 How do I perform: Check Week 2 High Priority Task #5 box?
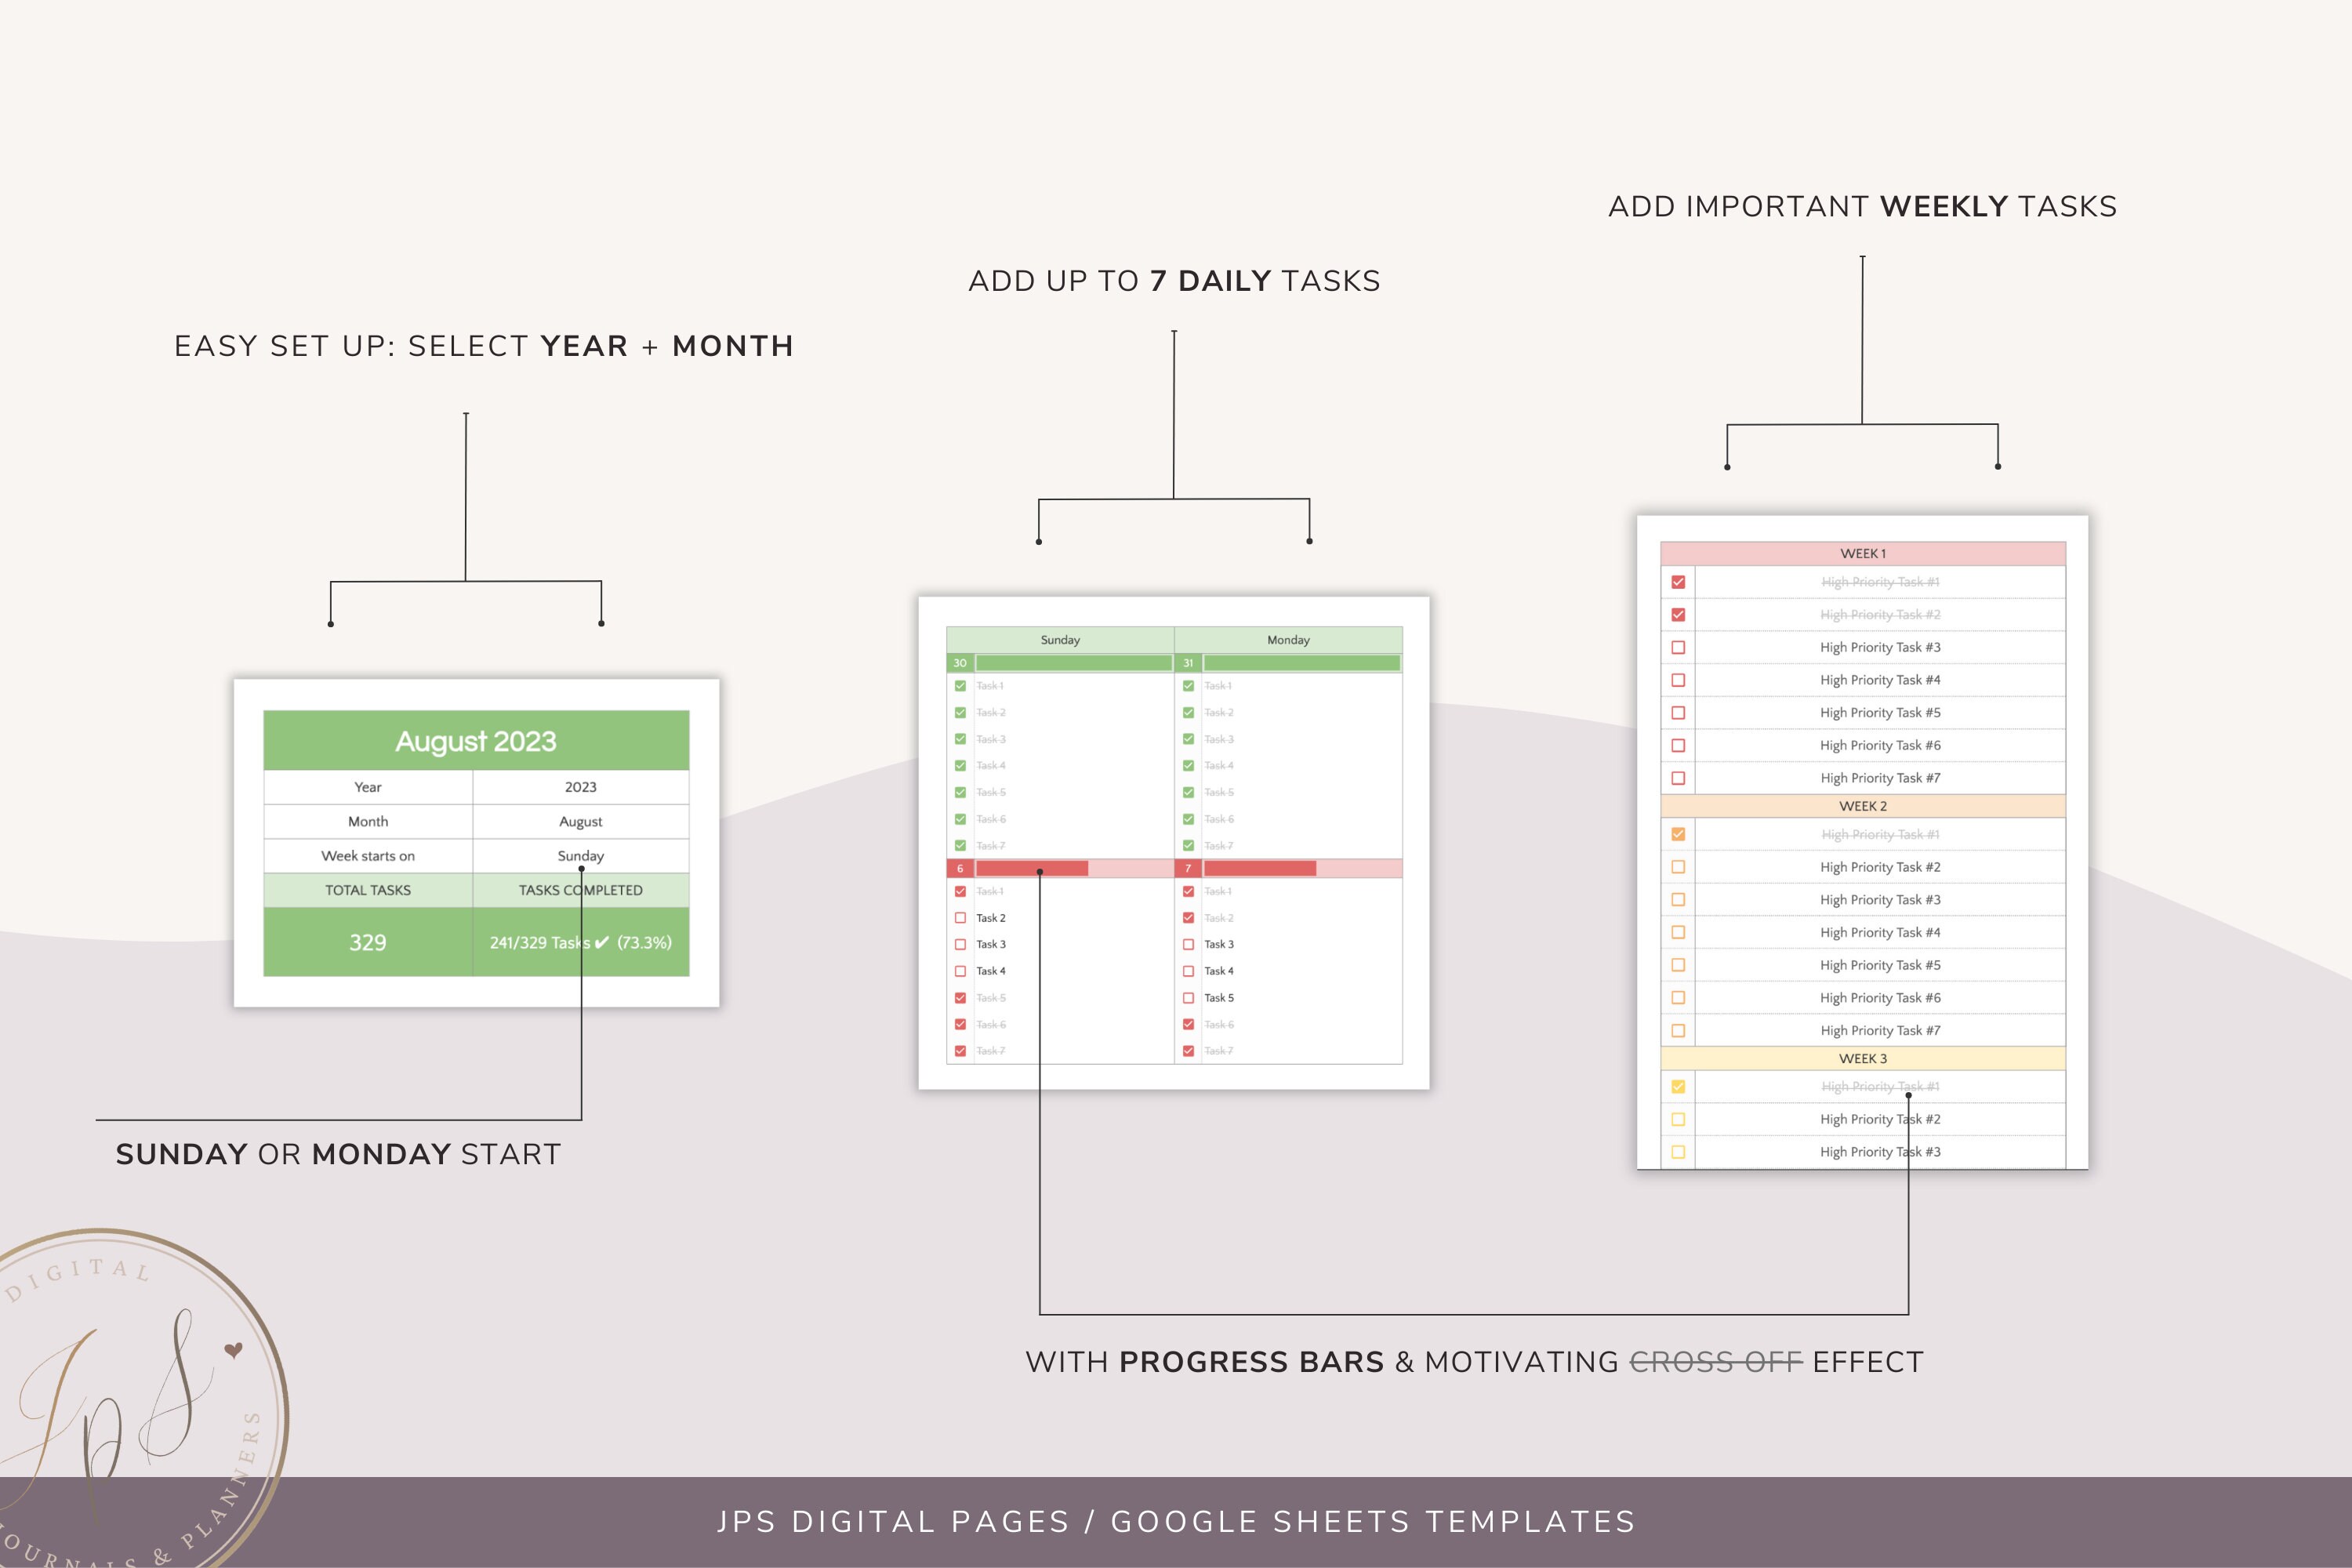[1678, 965]
